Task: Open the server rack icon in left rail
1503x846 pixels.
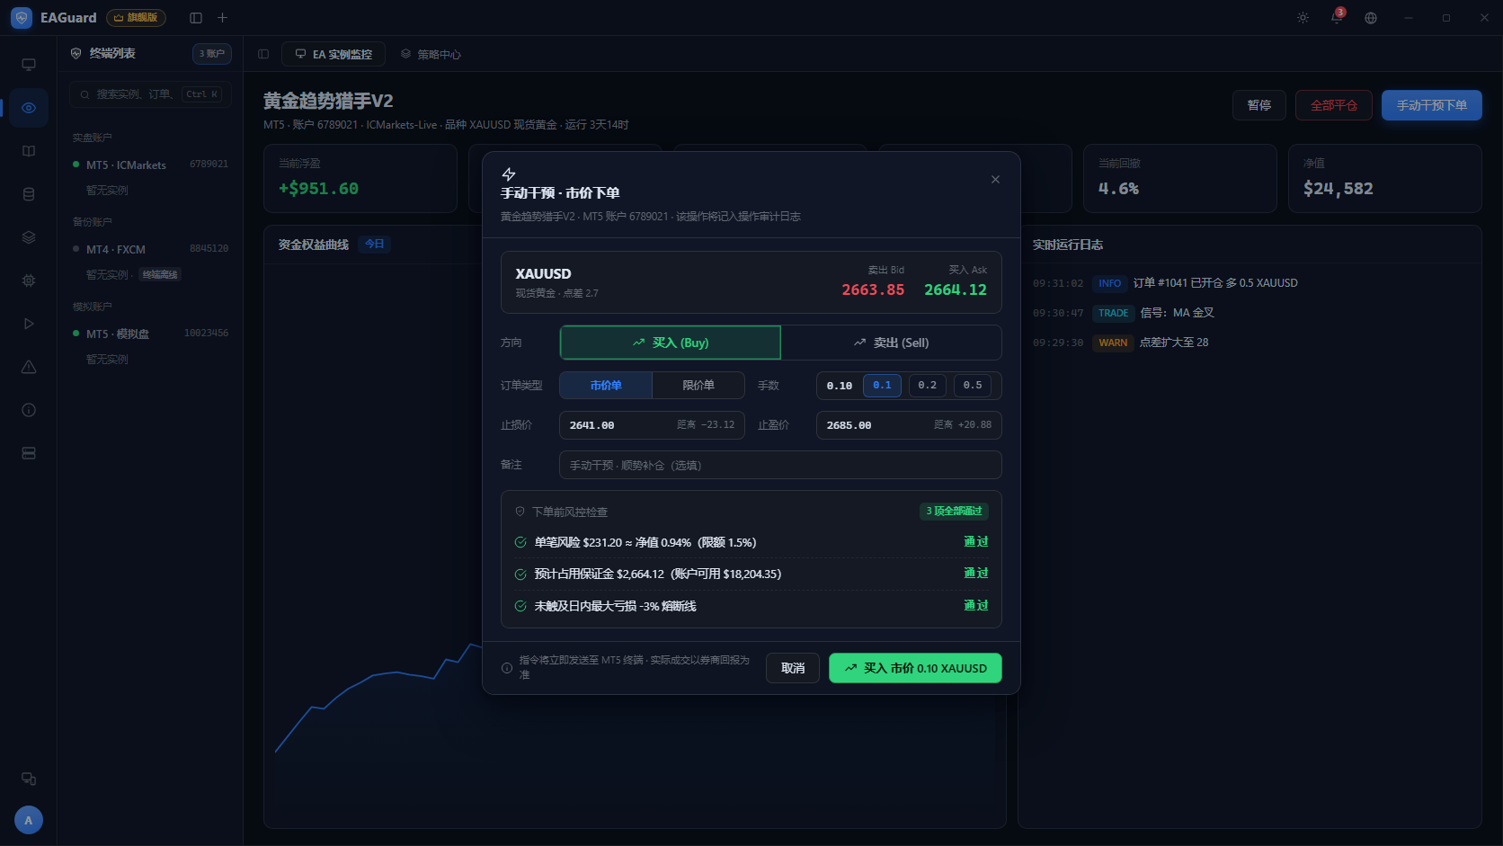Action: [x=29, y=453]
